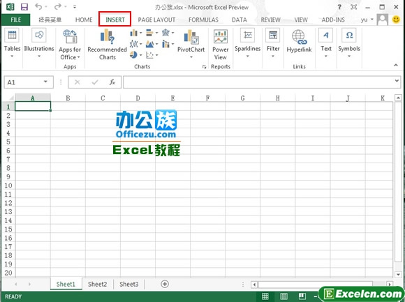Image resolution: width=405 pixels, height=302 pixels.
Task: Open the PivotChart dropdown arrow
Action: [x=191, y=57]
